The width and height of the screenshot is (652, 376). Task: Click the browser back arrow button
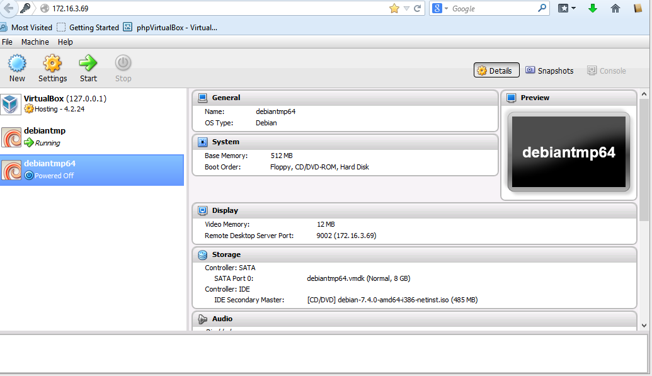click(8, 8)
